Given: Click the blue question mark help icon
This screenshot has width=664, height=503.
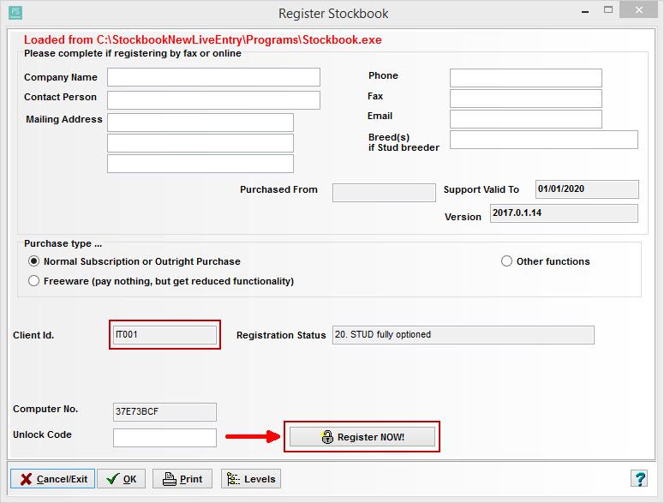Looking at the screenshot, I should pyautogui.click(x=639, y=478).
